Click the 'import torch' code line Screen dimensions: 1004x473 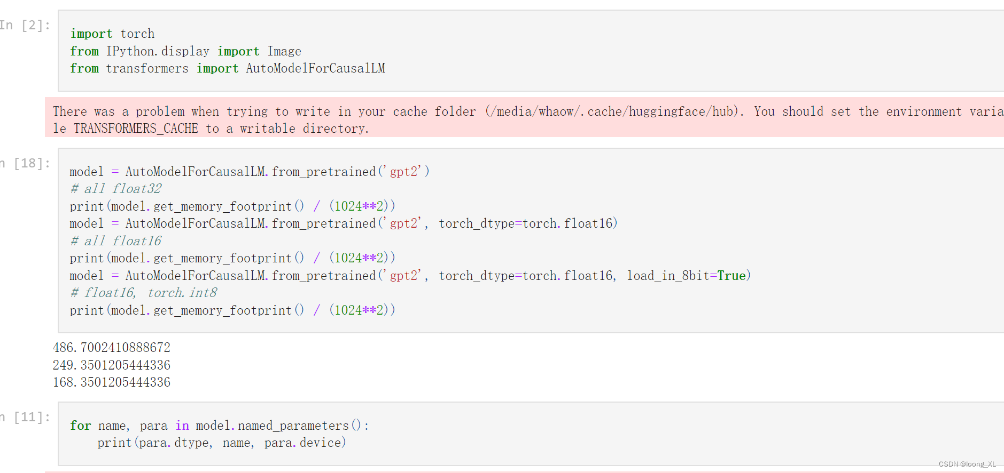pyautogui.click(x=112, y=34)
